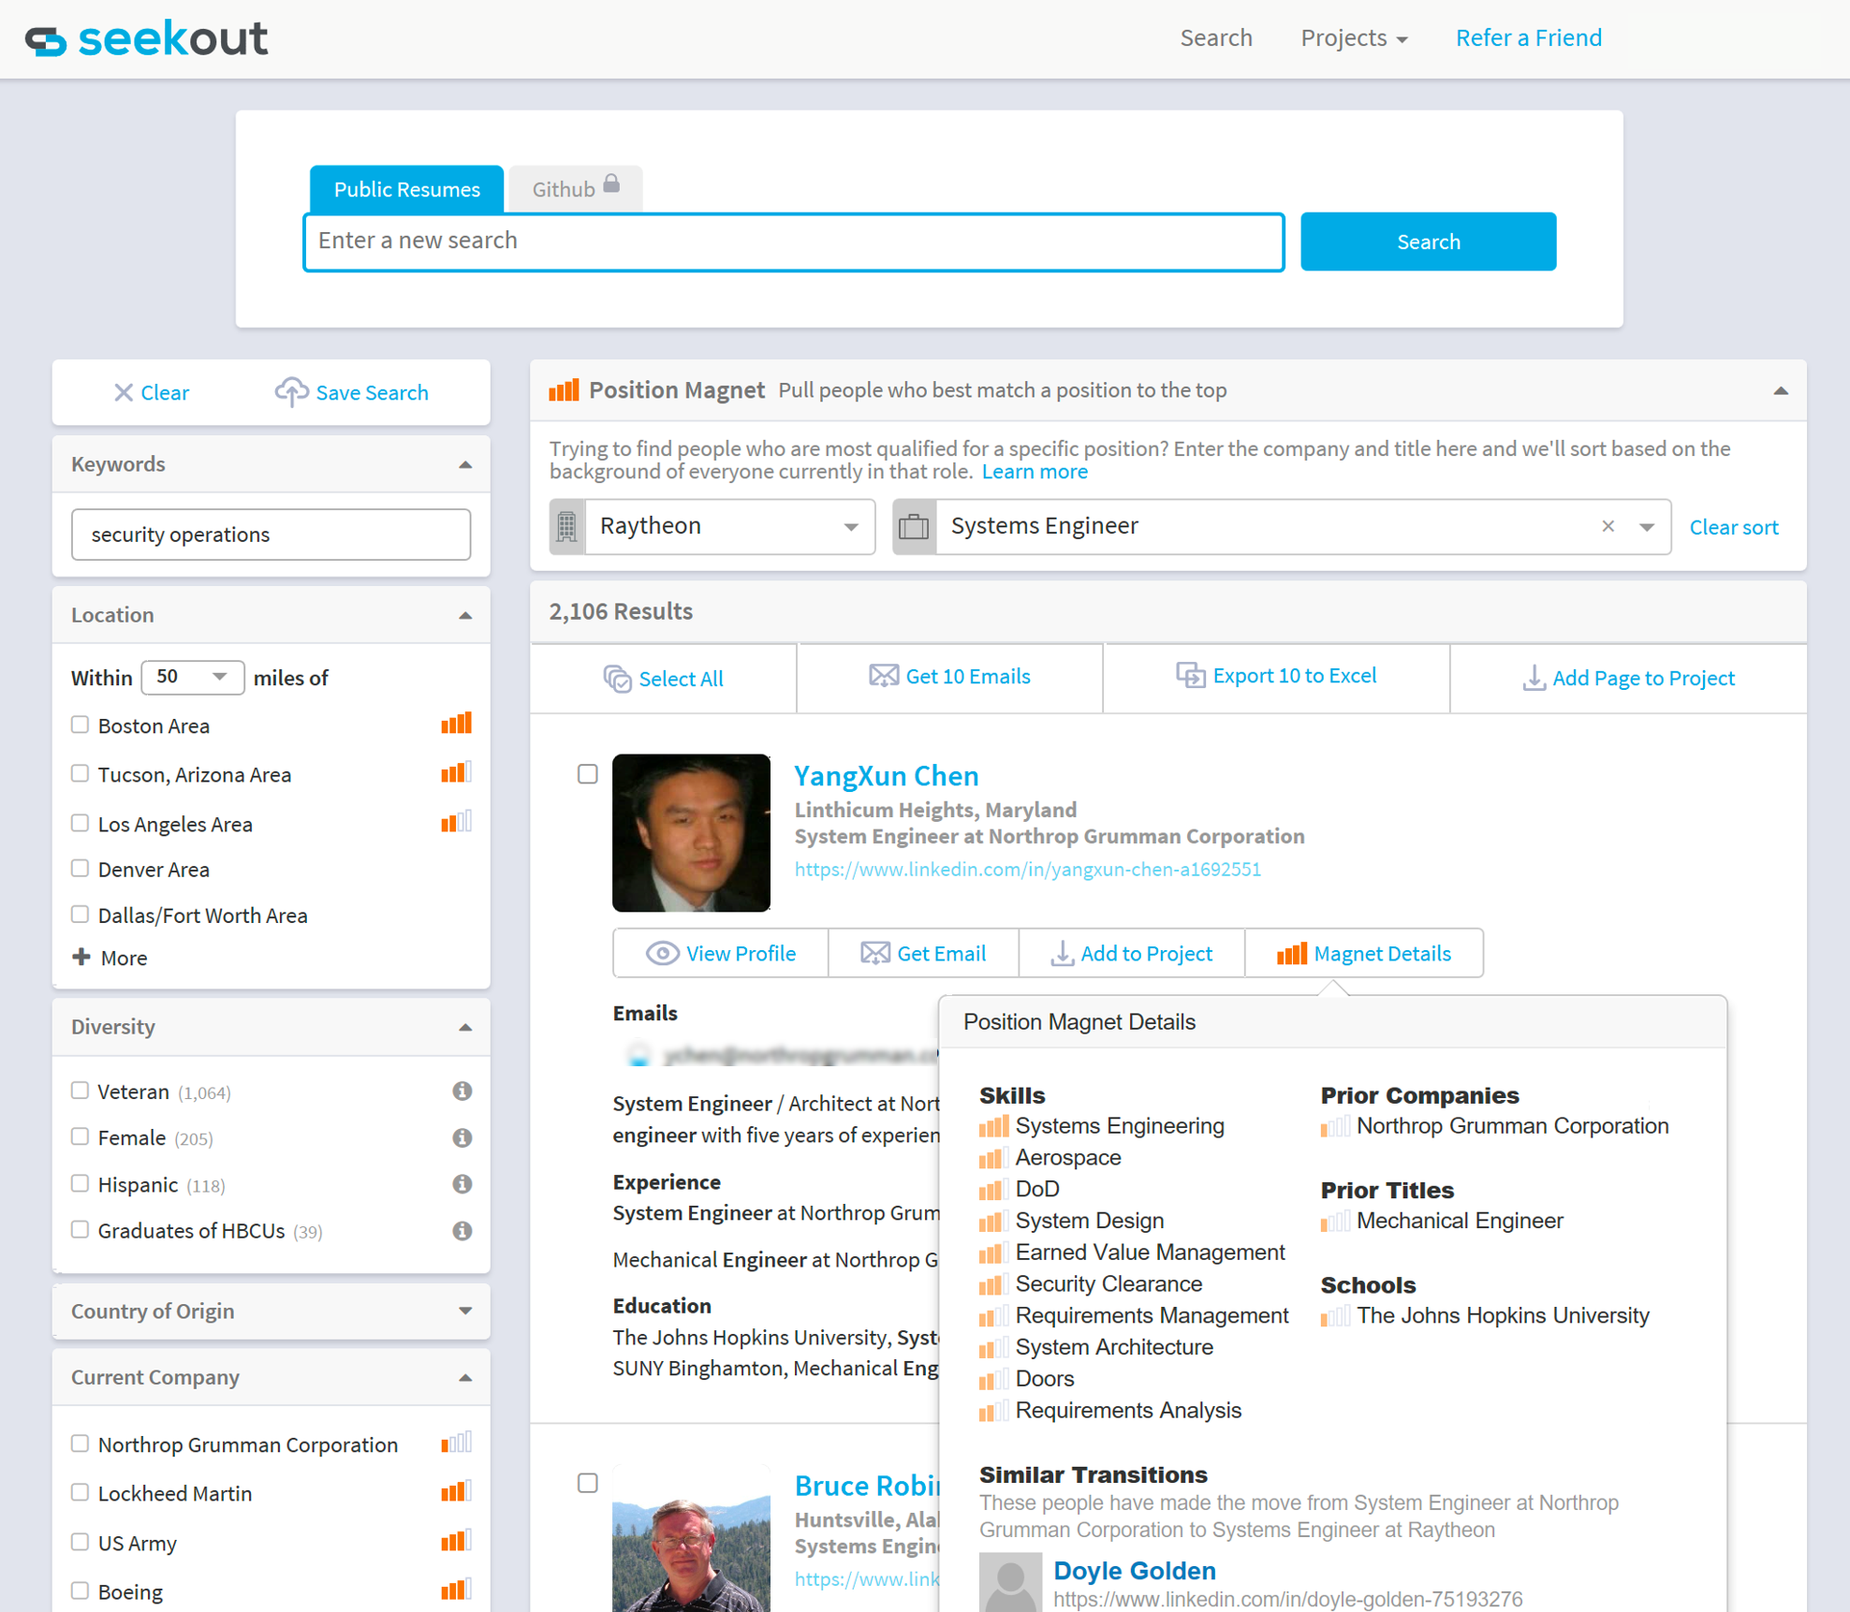Click the SeekOut logo icon
Image resolution: width=1850 pixels, height=1612 pixels.
coord(45,40)
